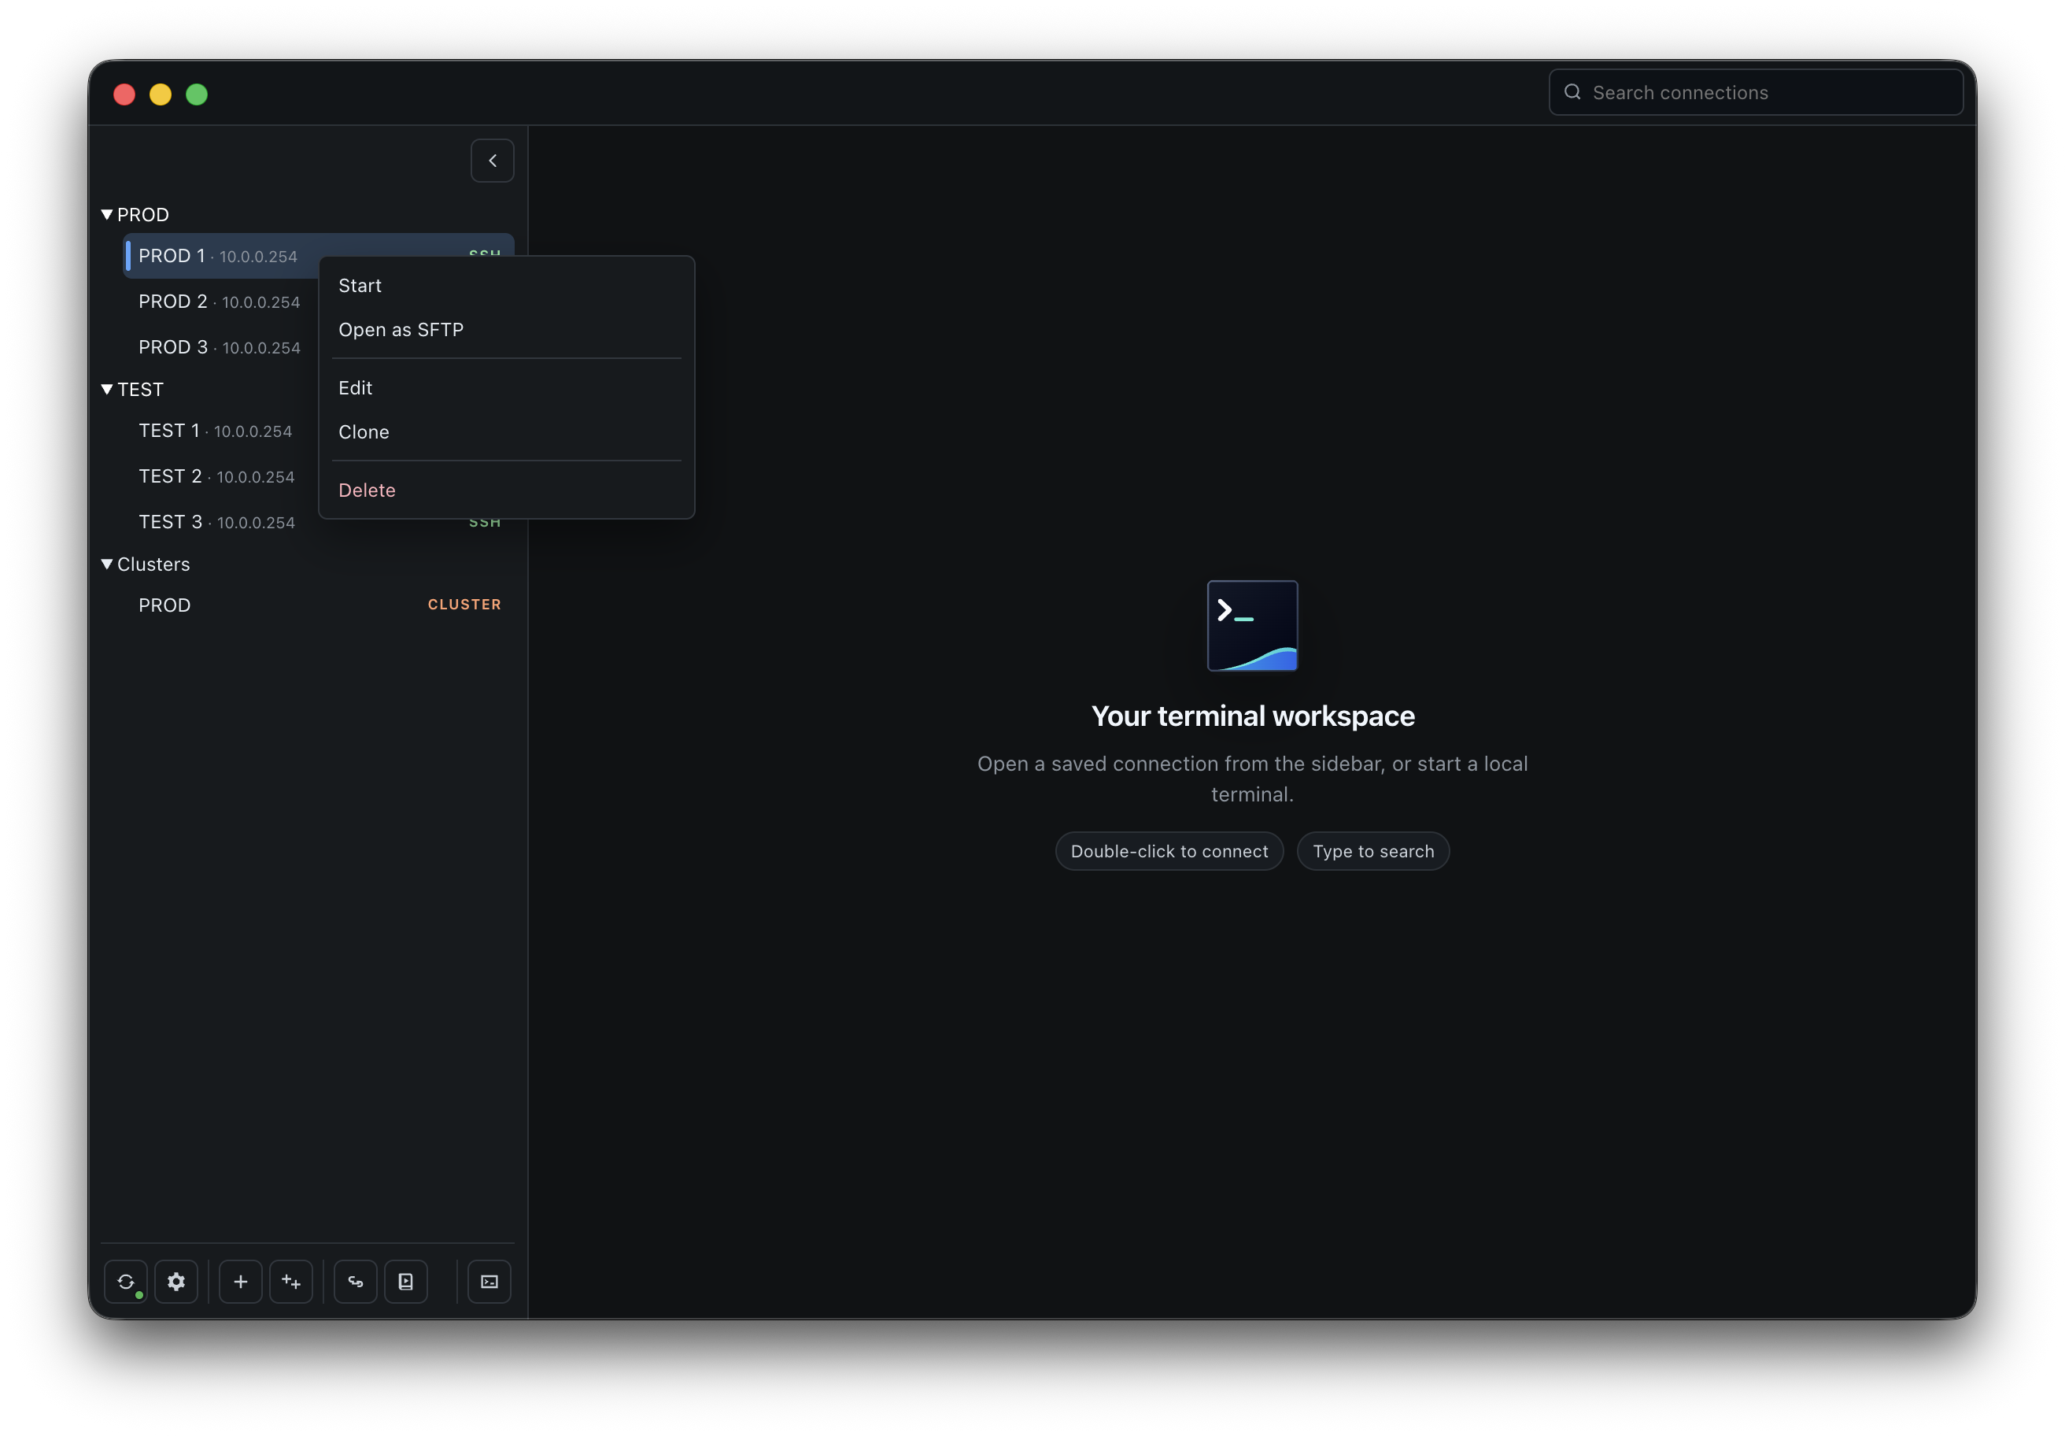This screenshot has width=2065, height=1436.
Task: Collapse the Clusters group triangle
Action: pyautogui.click(x=107, y=563)
